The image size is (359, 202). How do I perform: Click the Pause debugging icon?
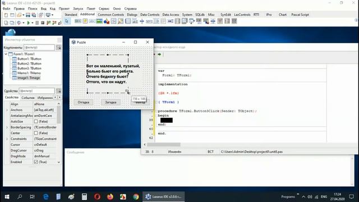pyautogui.click(x=37, y=23)
